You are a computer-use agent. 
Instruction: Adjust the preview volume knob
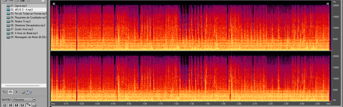pyautogui.click(x=27, y=92)
